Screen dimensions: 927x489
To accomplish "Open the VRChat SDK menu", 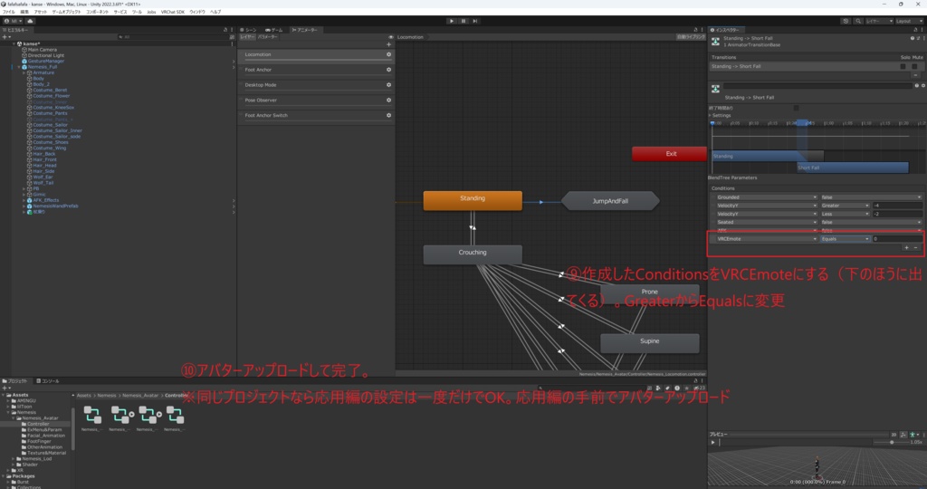I will click(x=173, y=12).
